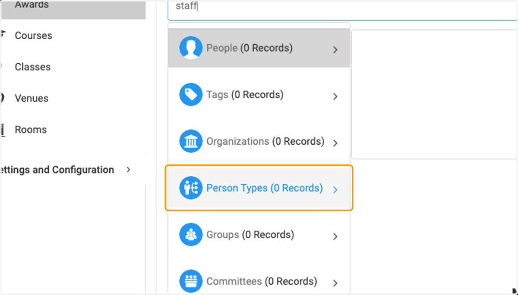Screen dimensions: 518x295
Task: Expand Settings and Configuration menu arrow
Action: [x=128, y=170]
